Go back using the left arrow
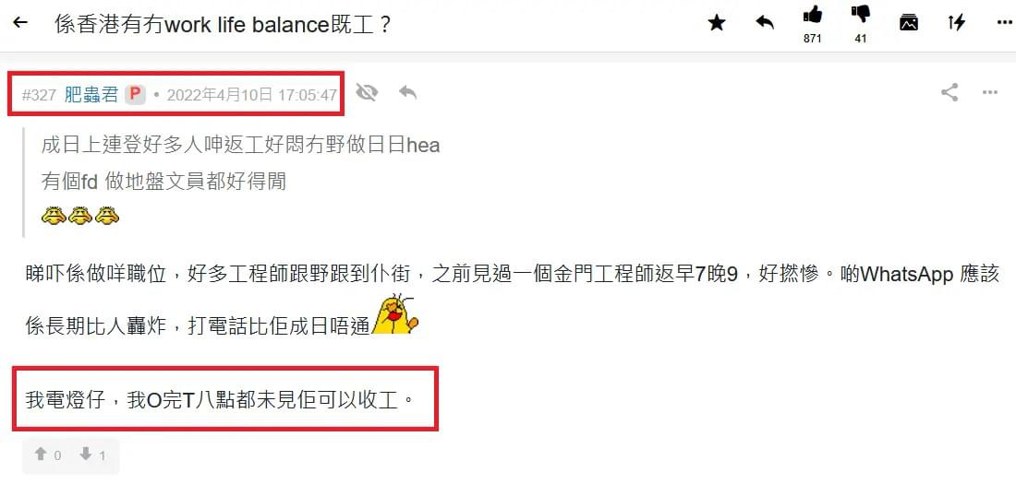Screen dimensions: 1016x484 20,23
